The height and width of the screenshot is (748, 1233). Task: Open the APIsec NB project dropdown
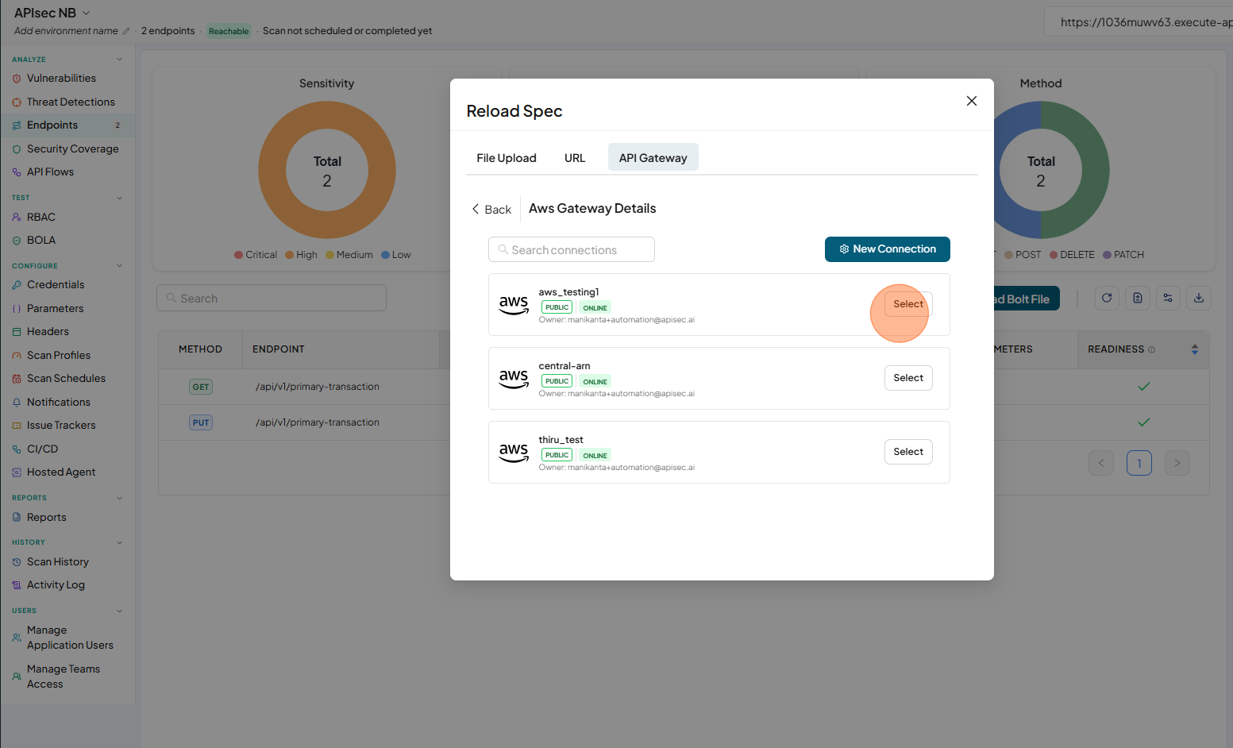point(87,13)
